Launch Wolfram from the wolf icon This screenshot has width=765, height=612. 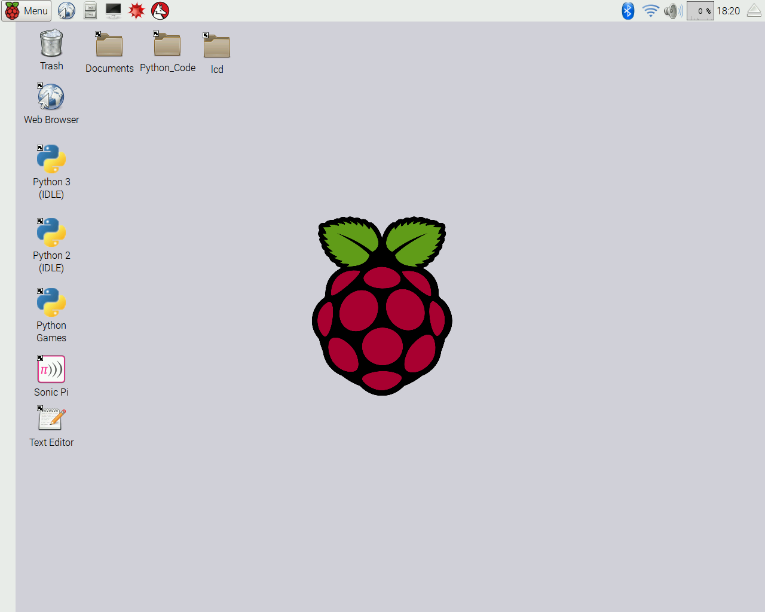160,11
